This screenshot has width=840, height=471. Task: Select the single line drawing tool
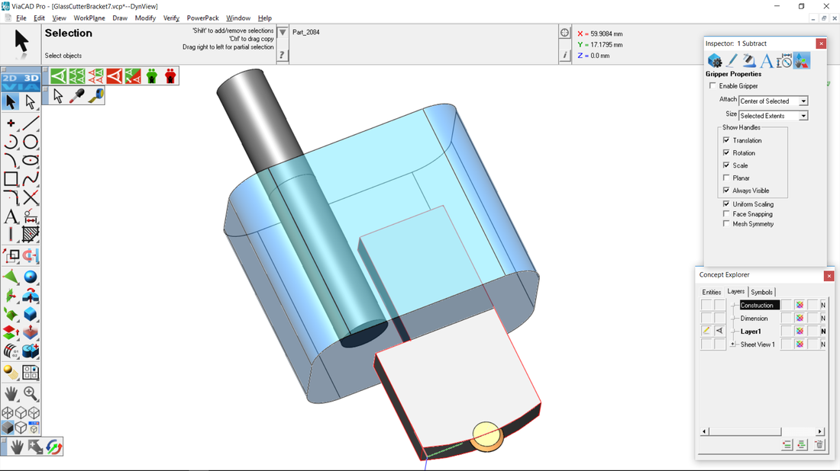coord(31,123)
